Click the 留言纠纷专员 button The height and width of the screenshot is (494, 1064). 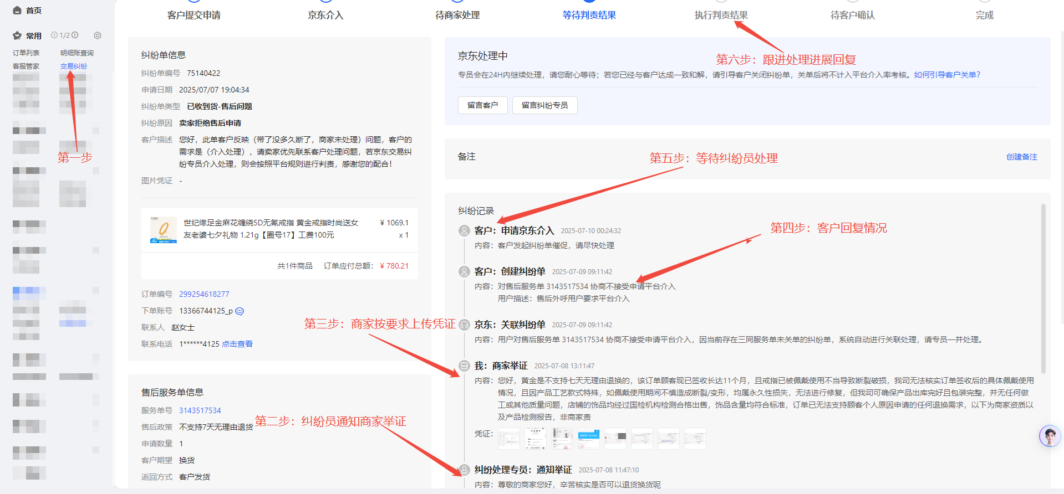click(544, 105)
